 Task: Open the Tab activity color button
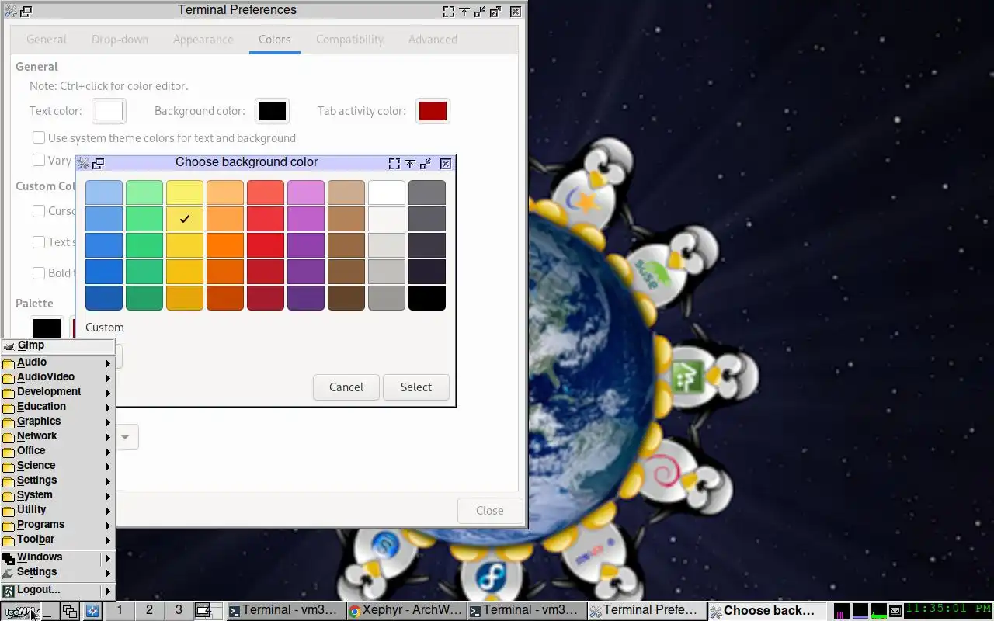pyautogui.click(x=433, y=111)
